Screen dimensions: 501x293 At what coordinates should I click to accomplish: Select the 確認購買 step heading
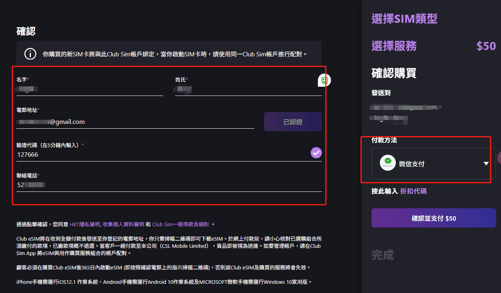[394, 73]
